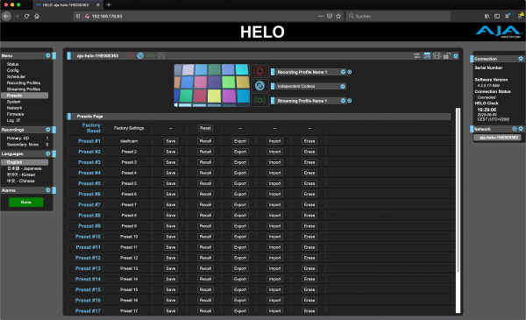Screen dimensions: 526x320
Task: Open the Config menu item
Action: click(x=13, y=70)
